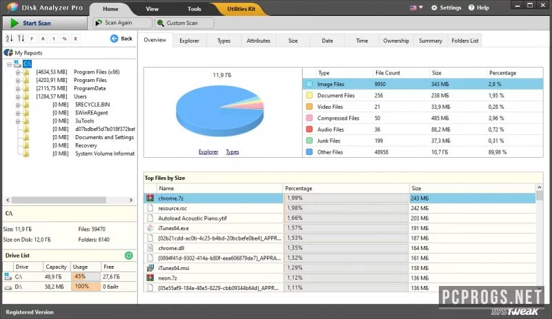The height and width of the screenshot is (319, 552).
Task: Click the D:\ drive icon in Drive List
Action: (x=8, y=287)
